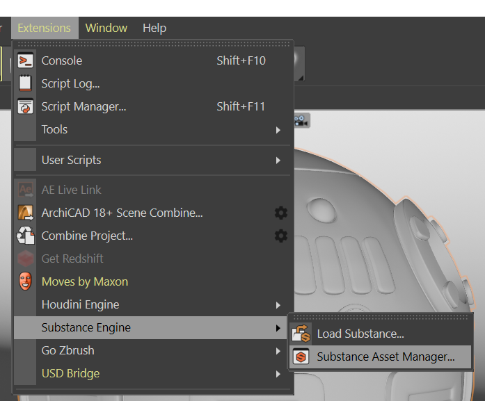Select Go Zbrush menu entry
The width and height of the screenshot is (485, 401).
(x=67, y=350)
